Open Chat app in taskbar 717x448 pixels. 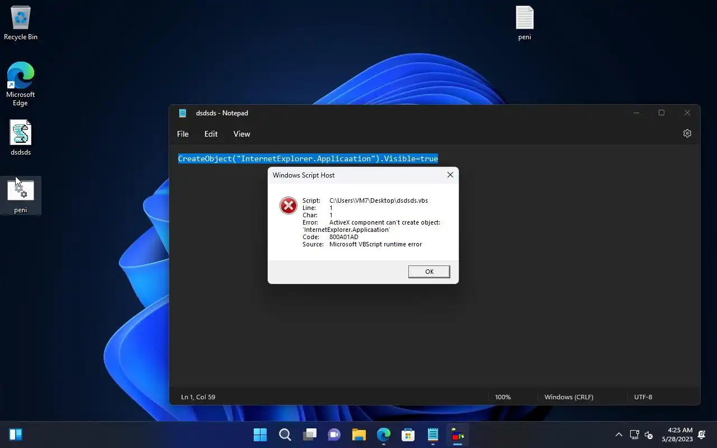pos(334,435)
